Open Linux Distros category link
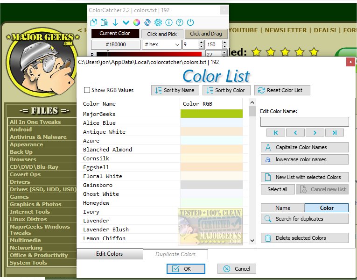The height and width of the screenshot is (280, 357). (28, 219)
